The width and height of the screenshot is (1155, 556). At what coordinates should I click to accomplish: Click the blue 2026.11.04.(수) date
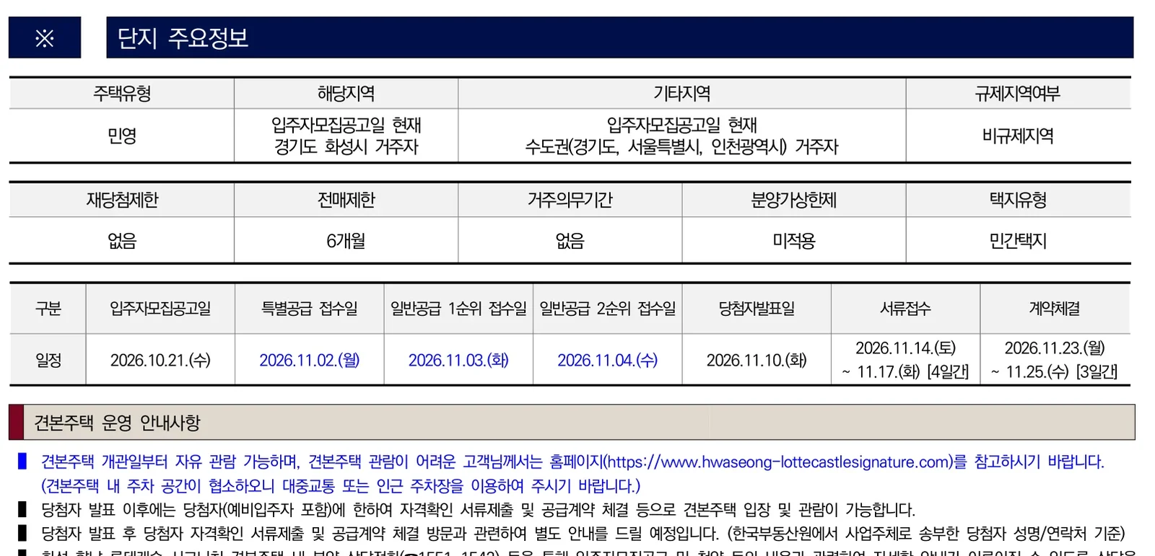608,360
